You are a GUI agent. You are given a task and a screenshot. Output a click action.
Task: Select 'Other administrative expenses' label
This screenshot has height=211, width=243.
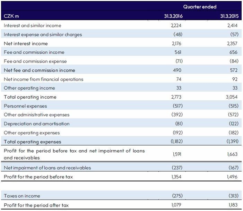pyautogui.click(x=37, y=115)
